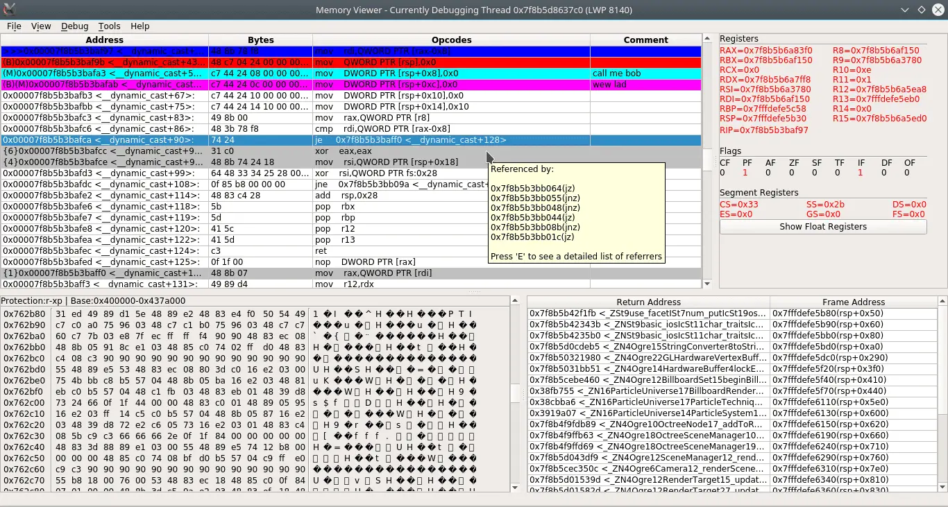
Task: Click the RIP register value
Action: click(764, 130)
